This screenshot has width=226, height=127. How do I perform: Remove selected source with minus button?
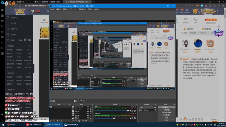(x=76, y=121)
